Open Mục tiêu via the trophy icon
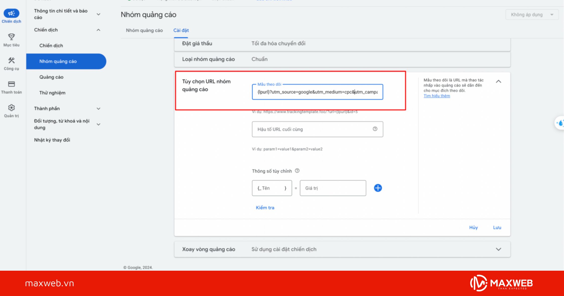Viewport: 564px width, 296px height. tap(12, 37)
